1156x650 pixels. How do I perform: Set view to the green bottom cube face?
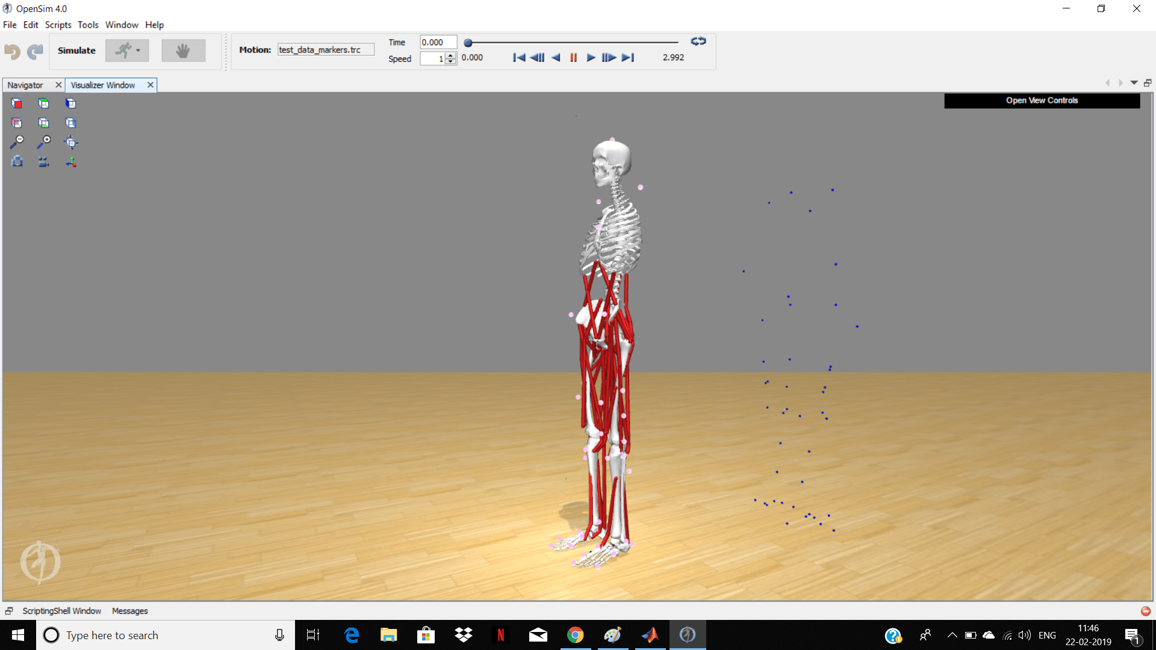coord(44,123)
